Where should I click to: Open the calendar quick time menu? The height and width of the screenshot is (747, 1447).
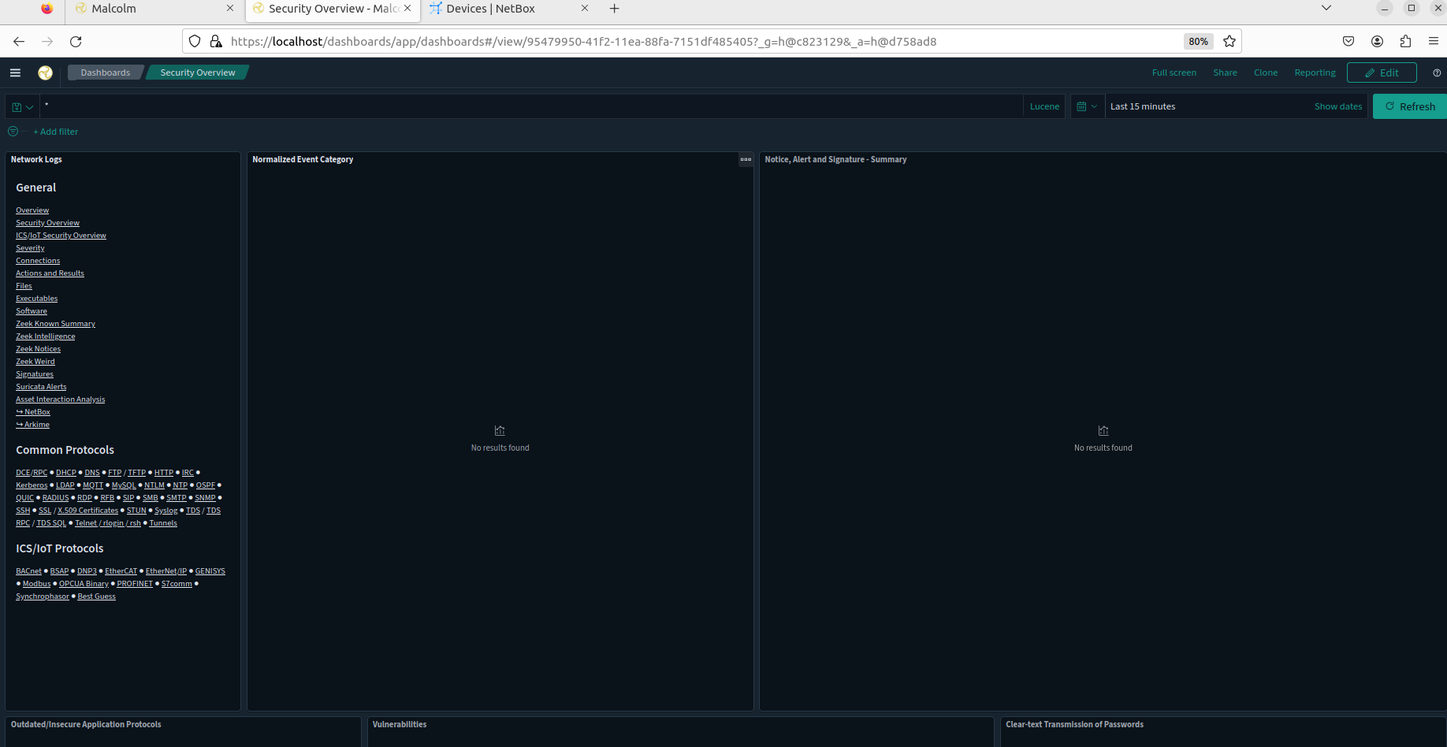point(1087,106)
